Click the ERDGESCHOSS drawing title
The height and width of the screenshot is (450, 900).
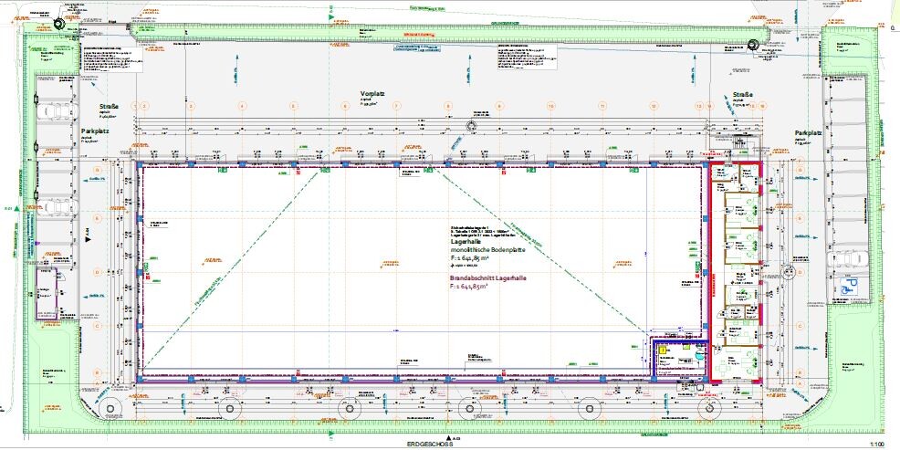430,445
